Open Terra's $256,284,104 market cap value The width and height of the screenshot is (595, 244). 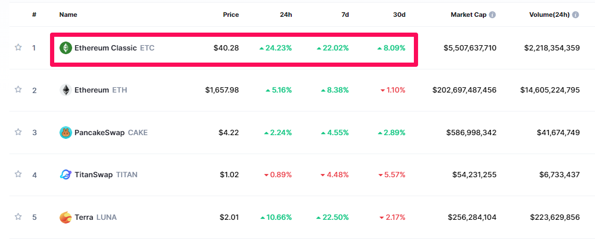click(472, 217)
